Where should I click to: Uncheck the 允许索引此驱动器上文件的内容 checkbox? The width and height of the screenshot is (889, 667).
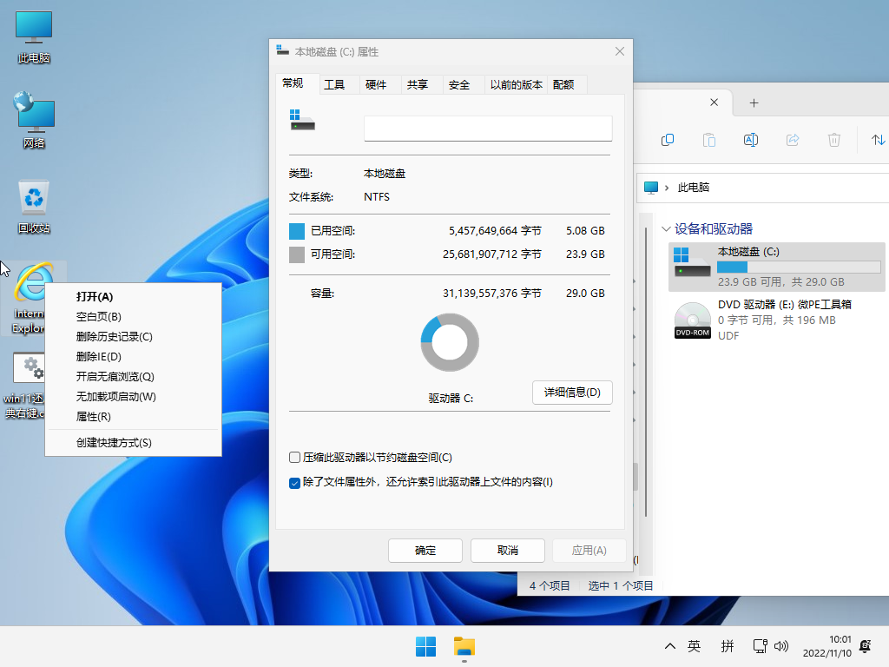pyautogui.click(x=295, y=483)
